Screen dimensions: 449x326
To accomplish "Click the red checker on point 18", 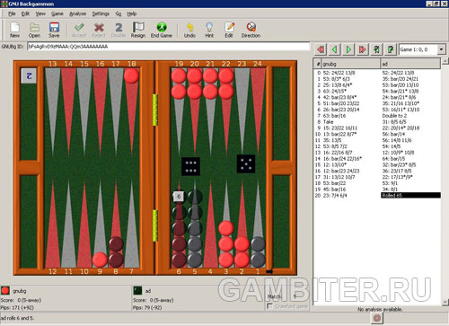I will [x=131, y=75].
